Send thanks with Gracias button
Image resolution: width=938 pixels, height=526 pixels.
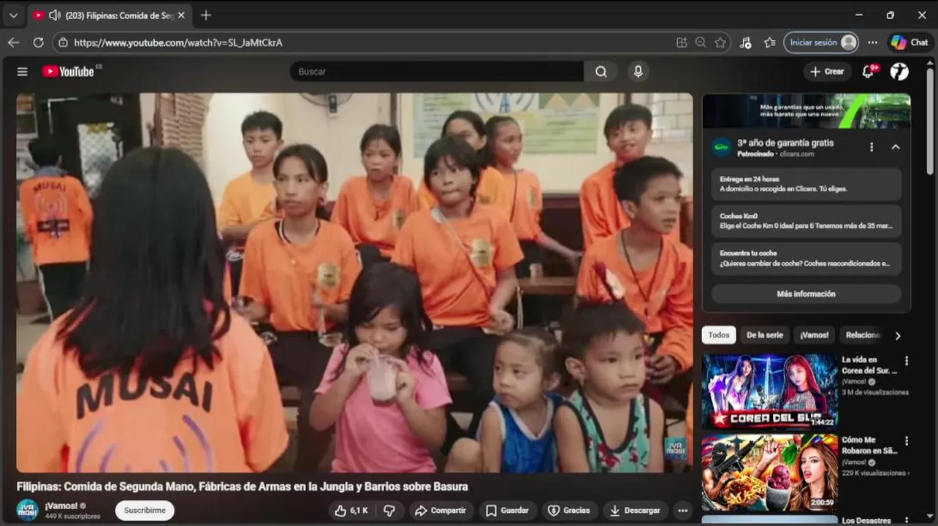coord(569,511)
